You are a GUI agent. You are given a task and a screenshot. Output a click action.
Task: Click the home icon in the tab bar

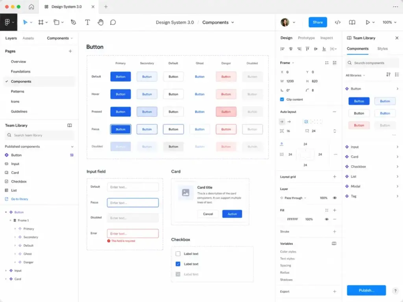[x=31, y=7]
